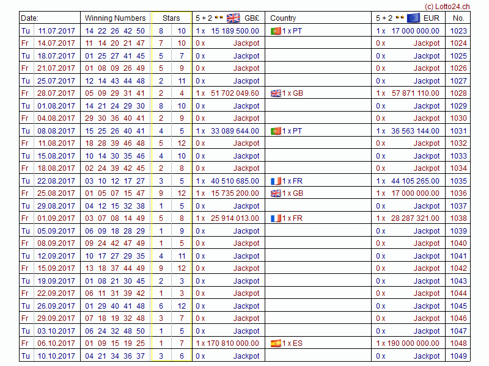489x366 pixels.
Task: Click the Portugal flag in the 08.08.2017 row
Action: (275, 131)
